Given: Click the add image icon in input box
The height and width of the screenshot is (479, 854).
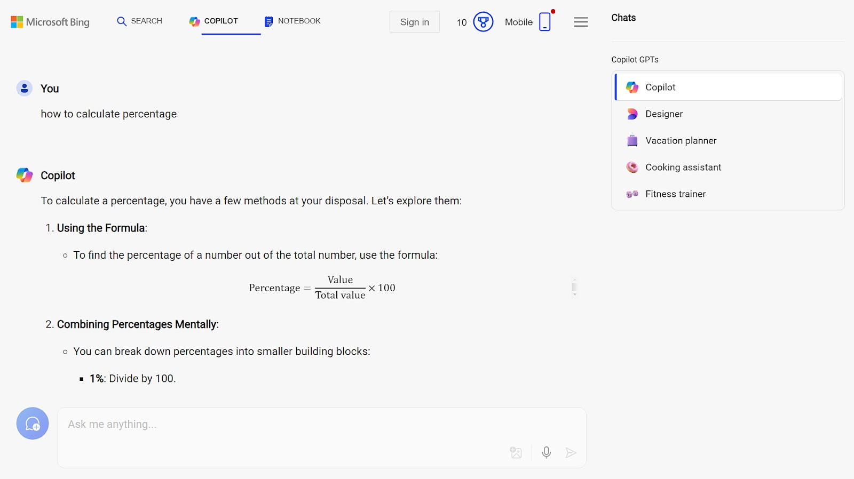Looking at the screenshot, I should (516, 453).
